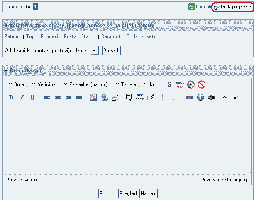
Task: Expand the Veličina size dropdown
Action: point(44,84)
